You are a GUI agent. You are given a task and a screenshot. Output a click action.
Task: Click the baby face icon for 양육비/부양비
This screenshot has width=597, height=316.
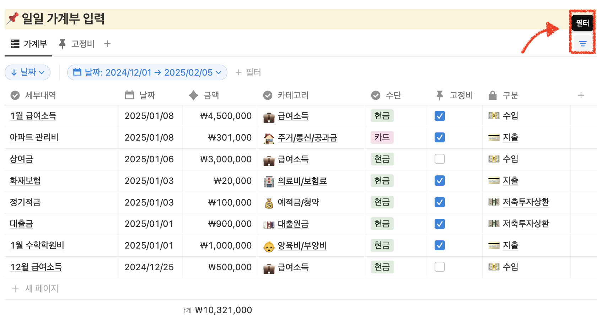pyautogui.click(x=269, y=246)
